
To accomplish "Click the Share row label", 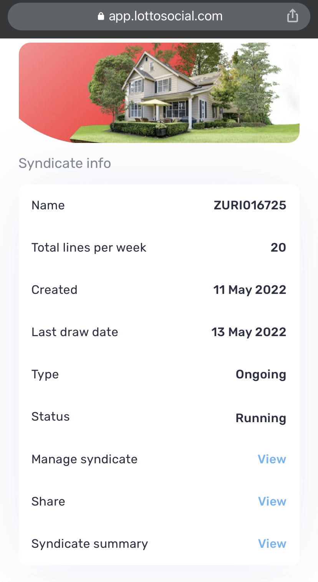I will coord(48,501).
